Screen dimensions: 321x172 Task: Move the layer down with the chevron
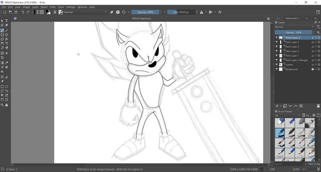point(290,106)
